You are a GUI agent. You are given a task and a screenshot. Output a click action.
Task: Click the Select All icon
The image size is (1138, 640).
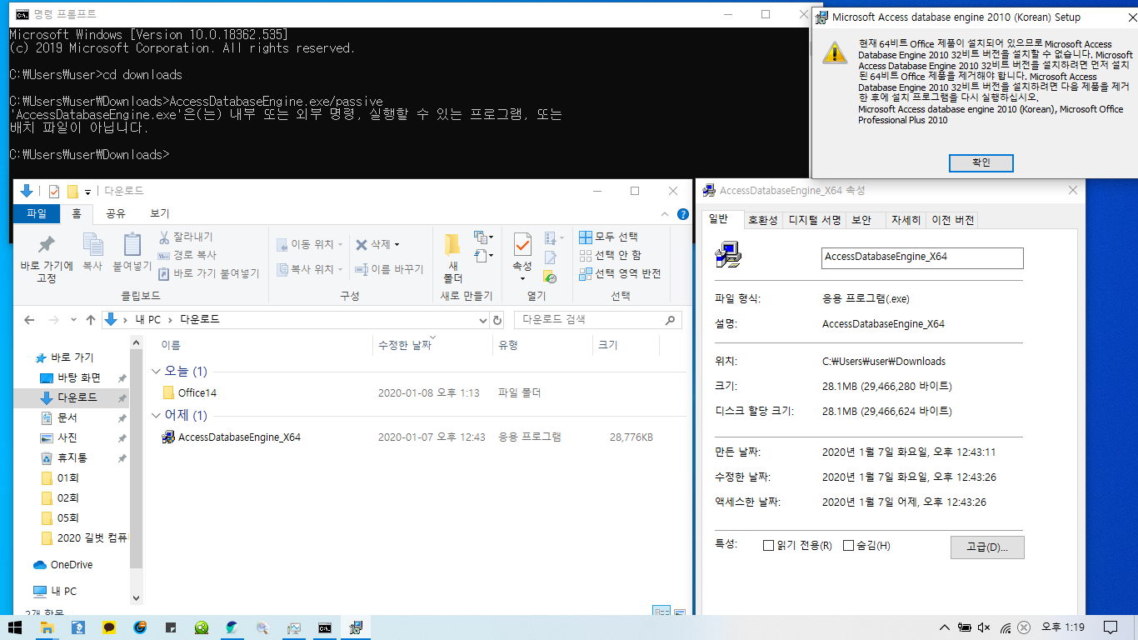[586, 237]
